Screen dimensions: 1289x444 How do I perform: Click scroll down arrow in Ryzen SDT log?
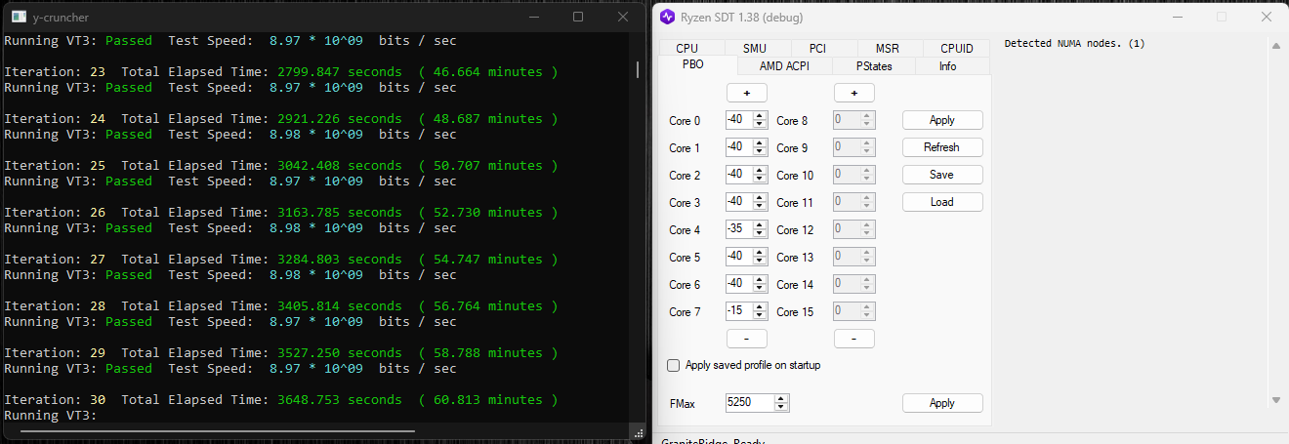tap(1275, 399)
